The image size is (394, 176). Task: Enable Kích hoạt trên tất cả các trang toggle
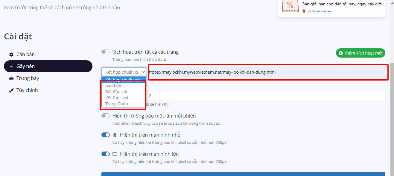(106, 52)
